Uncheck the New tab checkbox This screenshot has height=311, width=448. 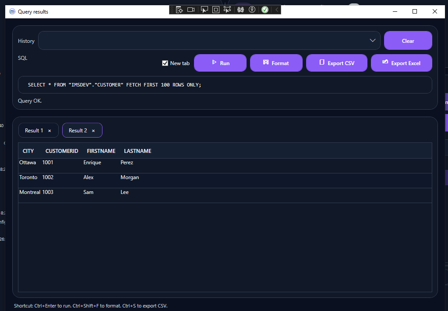pyautogui.click(x=165, y=63)
